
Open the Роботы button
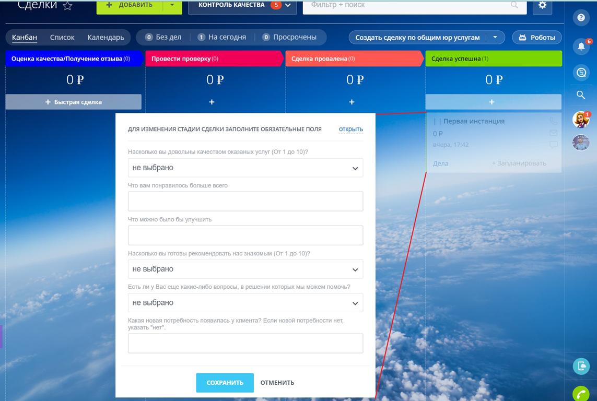point(537,37)
